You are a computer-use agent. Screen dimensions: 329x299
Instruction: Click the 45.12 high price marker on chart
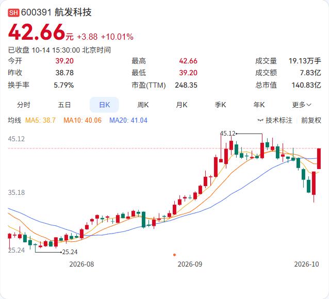tap(227, 134)
